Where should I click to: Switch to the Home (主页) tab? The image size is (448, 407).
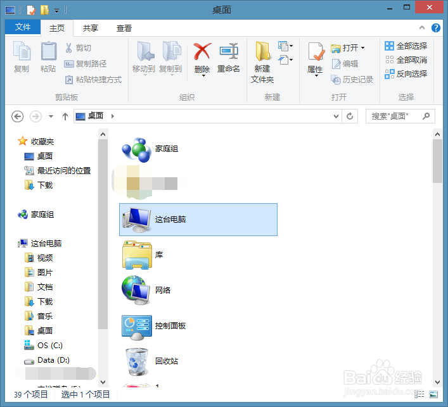pos(57,28)
